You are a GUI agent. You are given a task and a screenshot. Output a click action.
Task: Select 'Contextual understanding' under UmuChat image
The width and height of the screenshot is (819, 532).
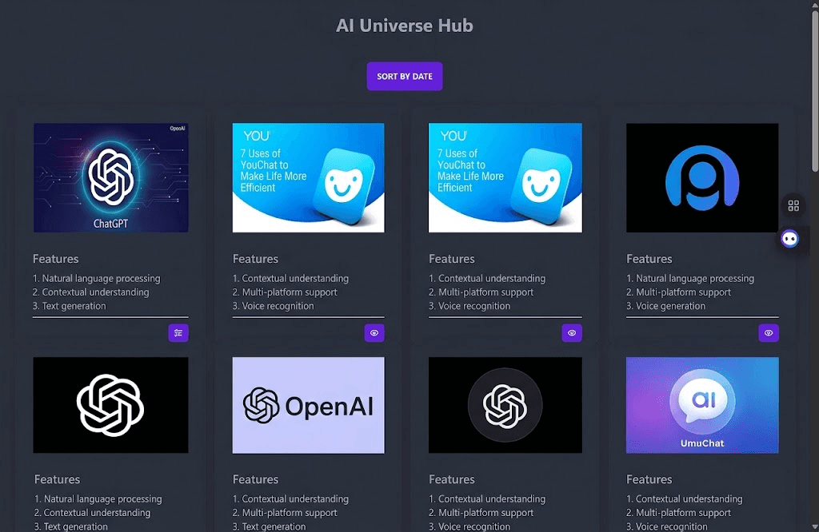click(689, 499)
